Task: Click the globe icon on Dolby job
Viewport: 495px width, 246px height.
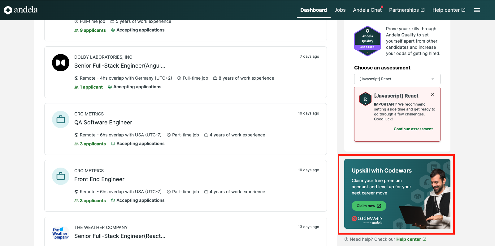Action: 76,78
